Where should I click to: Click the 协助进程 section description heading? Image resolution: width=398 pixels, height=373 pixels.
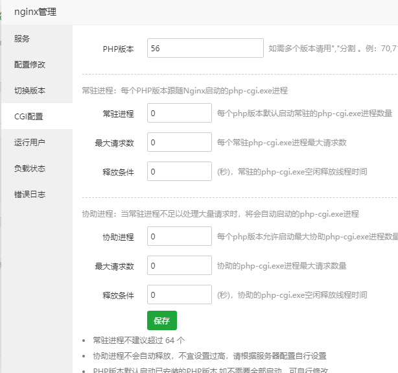point(220,213)
